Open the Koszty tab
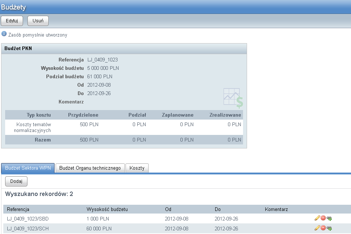This screenshot has width=351, height=234. click(137, 168)
